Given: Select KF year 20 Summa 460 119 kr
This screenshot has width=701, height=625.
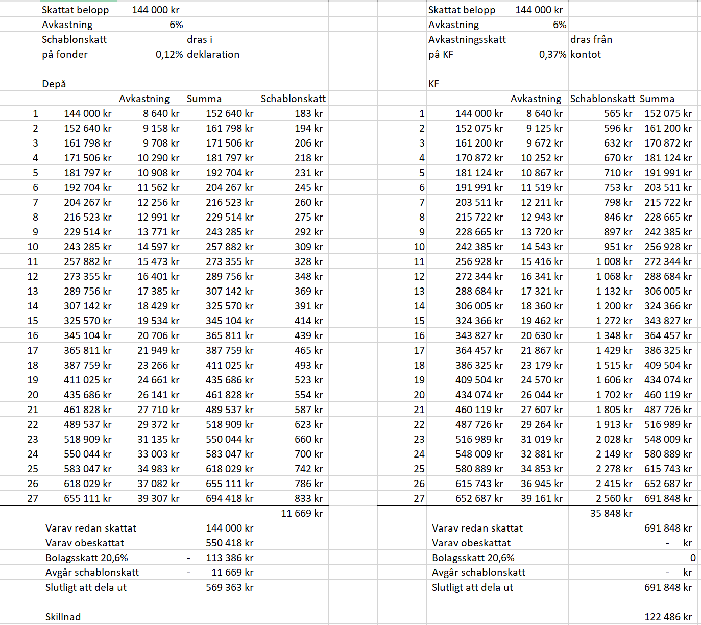Looking at the screenshot, I should [x=668, y=395].
